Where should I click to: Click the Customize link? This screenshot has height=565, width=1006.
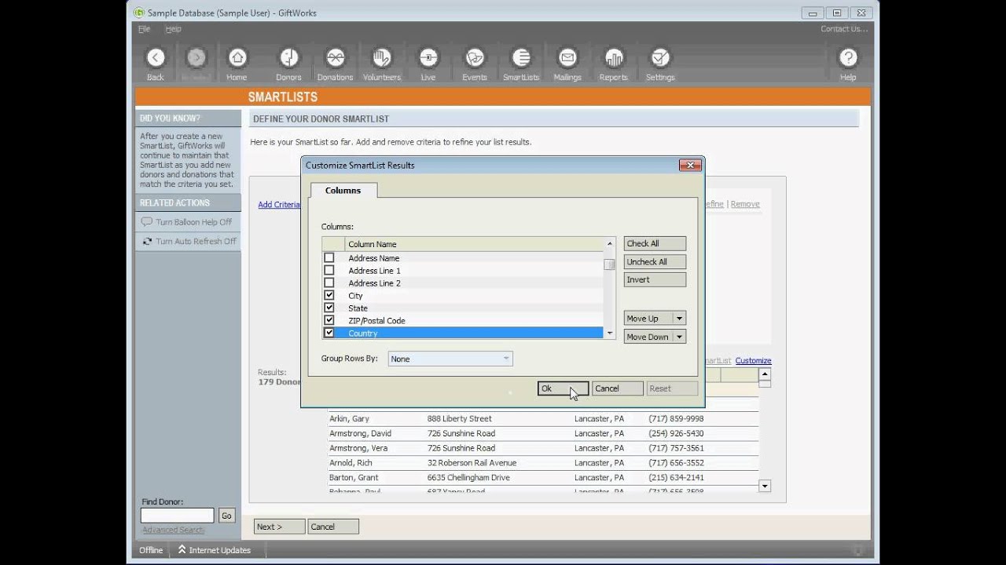pyautogui.click(x=753, y=361)
